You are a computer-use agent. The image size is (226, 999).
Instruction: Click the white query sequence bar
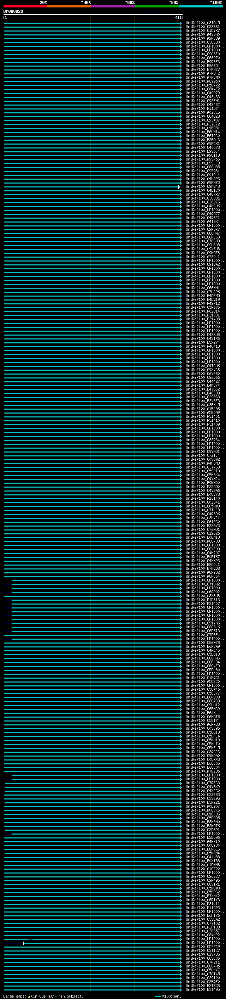pos(93,15)
